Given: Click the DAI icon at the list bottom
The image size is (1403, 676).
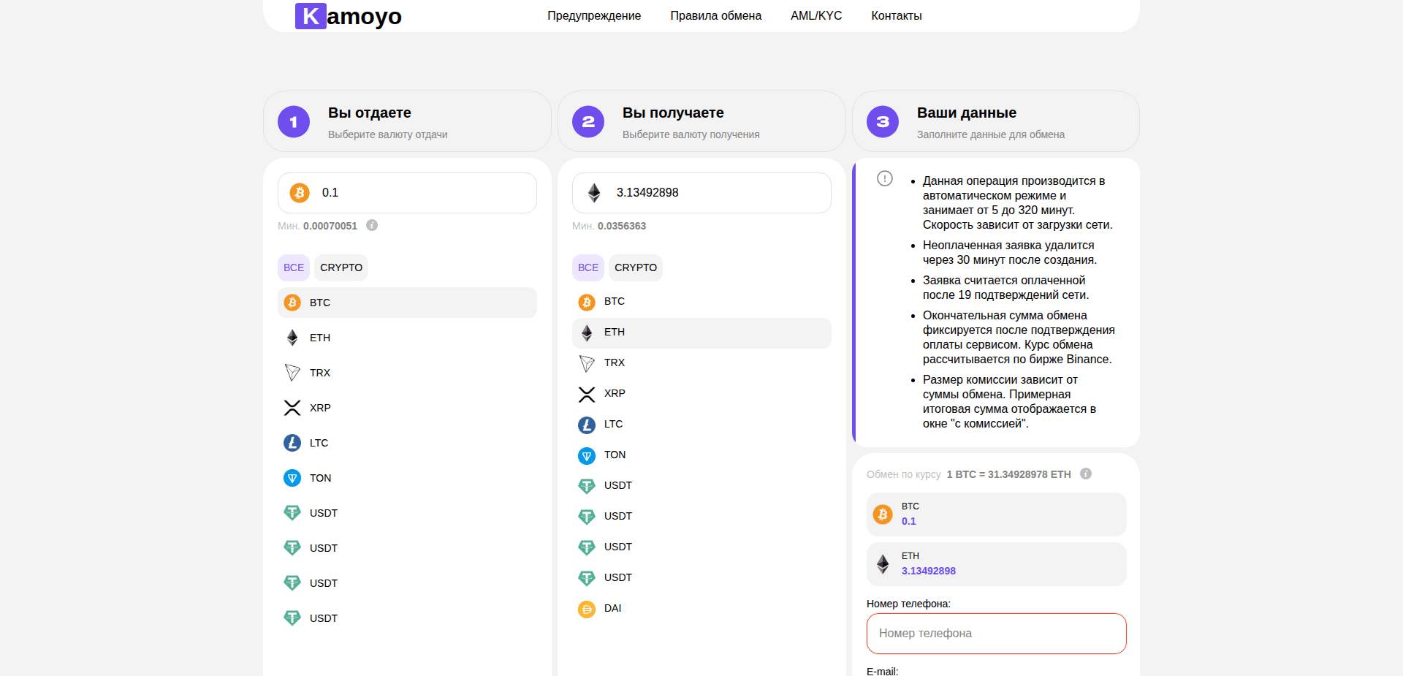Looking at the screenshot, I should tap(587, 609).
